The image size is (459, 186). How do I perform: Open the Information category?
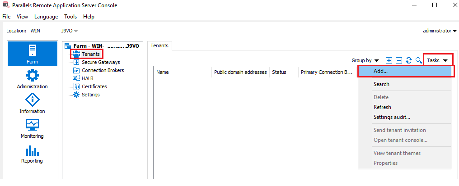click(x=32, y=104)
